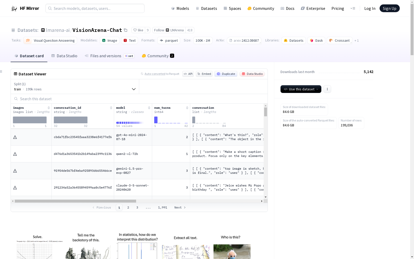Go to Spaces in the top navigation
Viewport: 414px width, 259px height.
[x=232, y=9]
